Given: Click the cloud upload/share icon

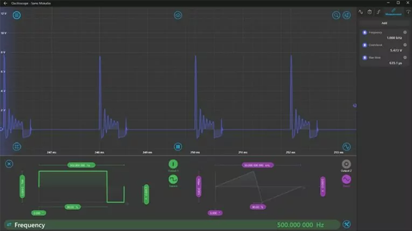Looking at the screenshot, I should click(x=178, y=15).
